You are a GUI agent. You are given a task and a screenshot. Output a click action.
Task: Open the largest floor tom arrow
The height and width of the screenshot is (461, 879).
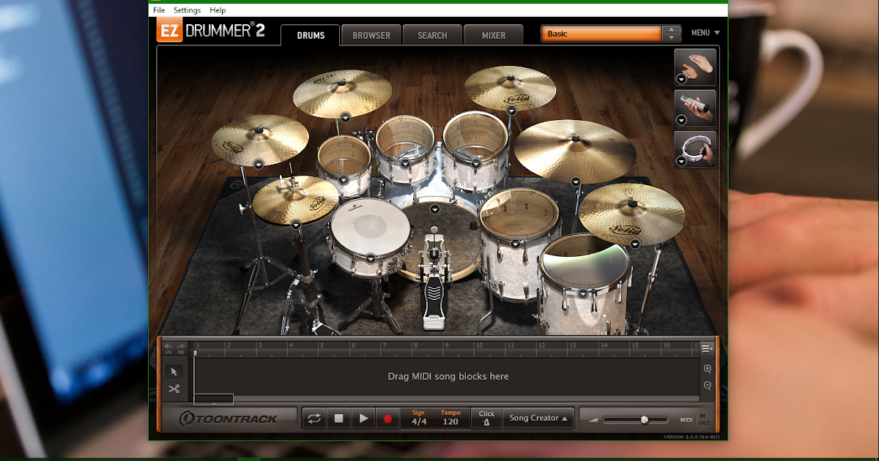click(x=582, y=293)
